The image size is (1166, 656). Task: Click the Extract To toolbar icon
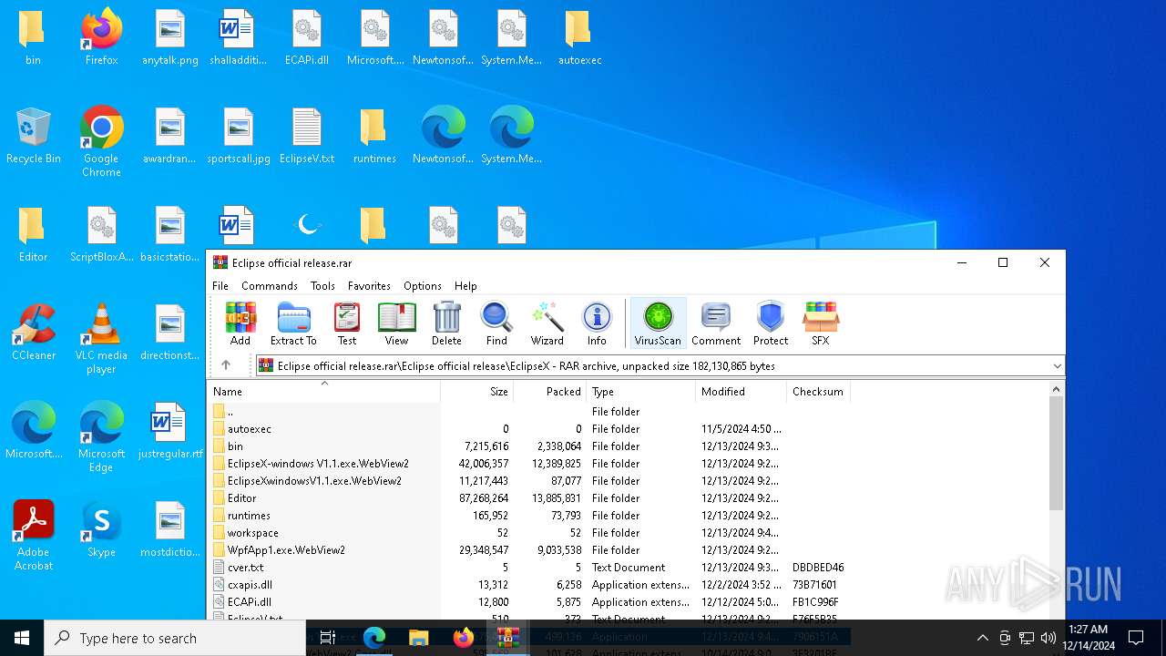(293, 323)
